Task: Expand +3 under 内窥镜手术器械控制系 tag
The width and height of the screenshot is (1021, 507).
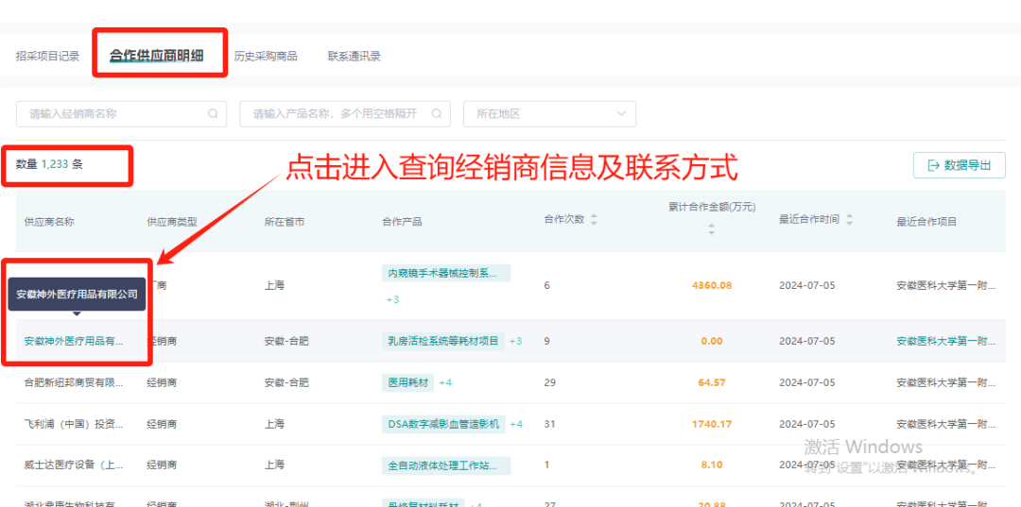Action: pos(392,299)
